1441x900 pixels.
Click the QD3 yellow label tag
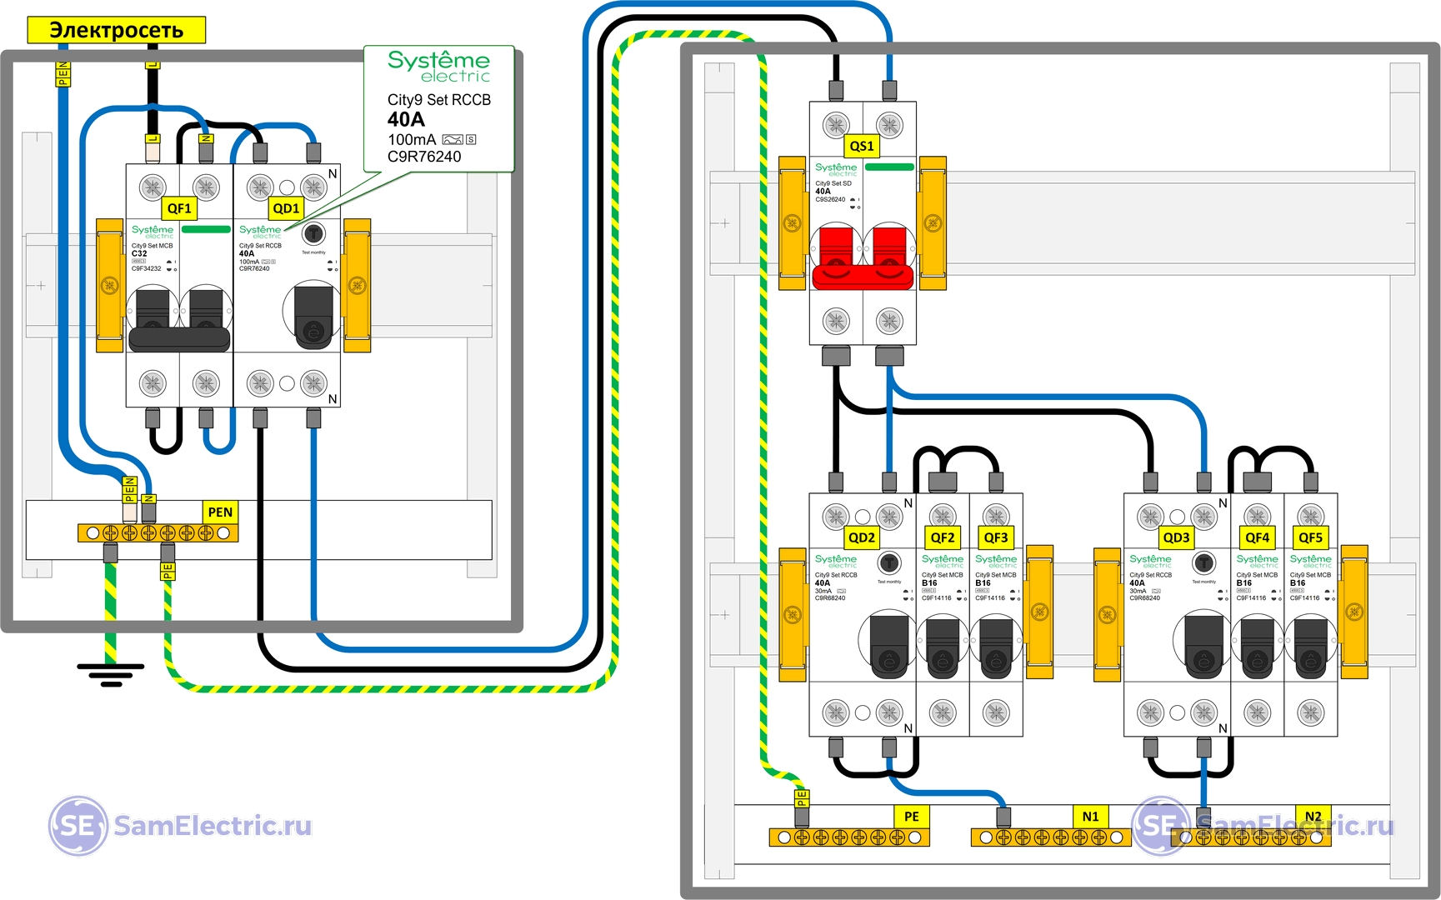click(x=1176, y=537)
